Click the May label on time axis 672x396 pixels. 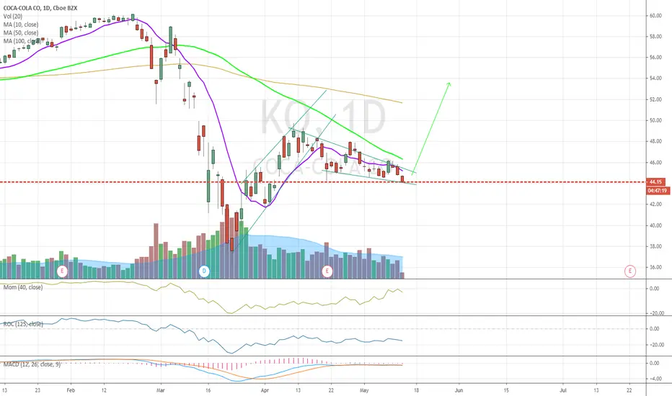coord(364,390)
